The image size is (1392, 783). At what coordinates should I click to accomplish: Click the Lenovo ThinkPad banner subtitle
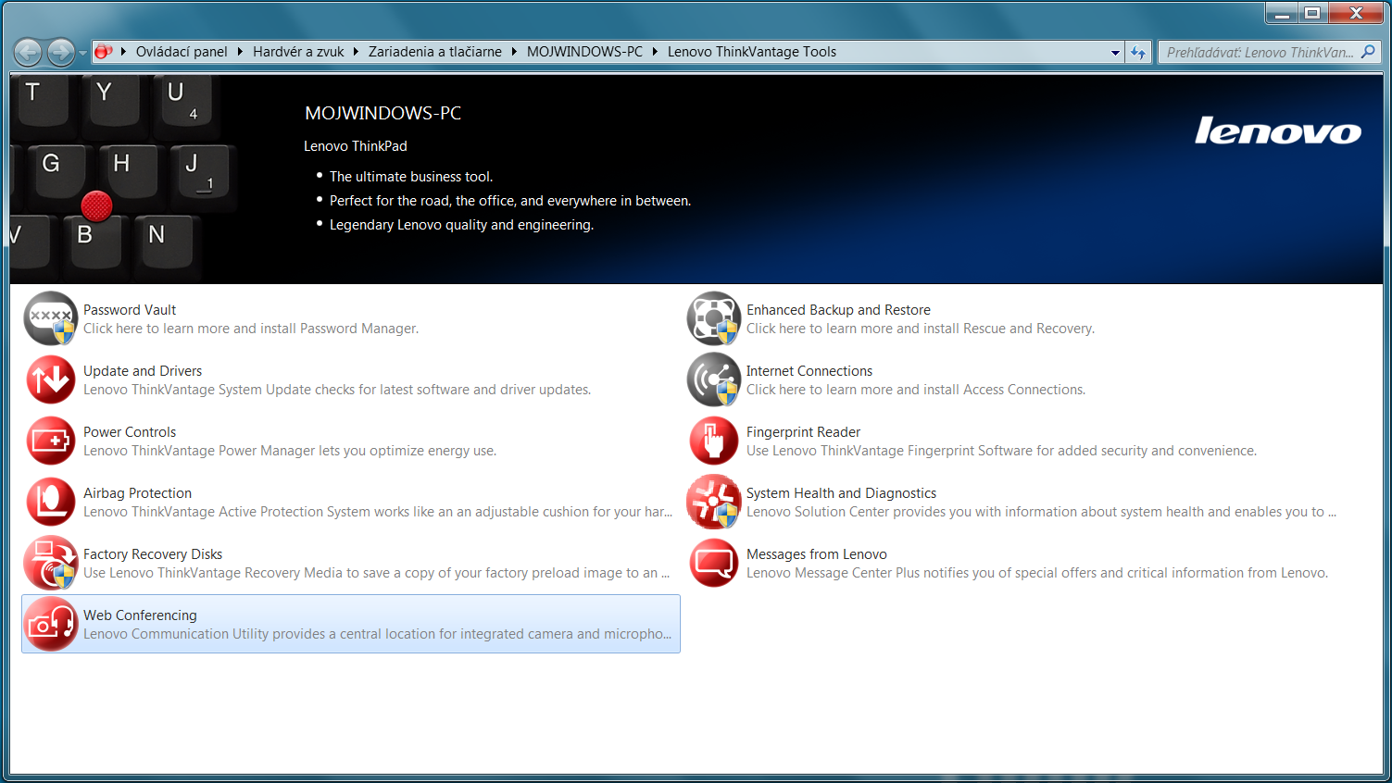356,146
